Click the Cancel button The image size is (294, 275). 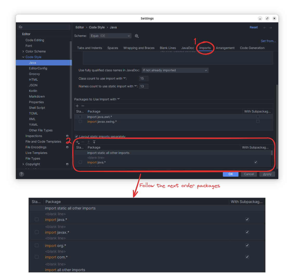pos(249,174)
